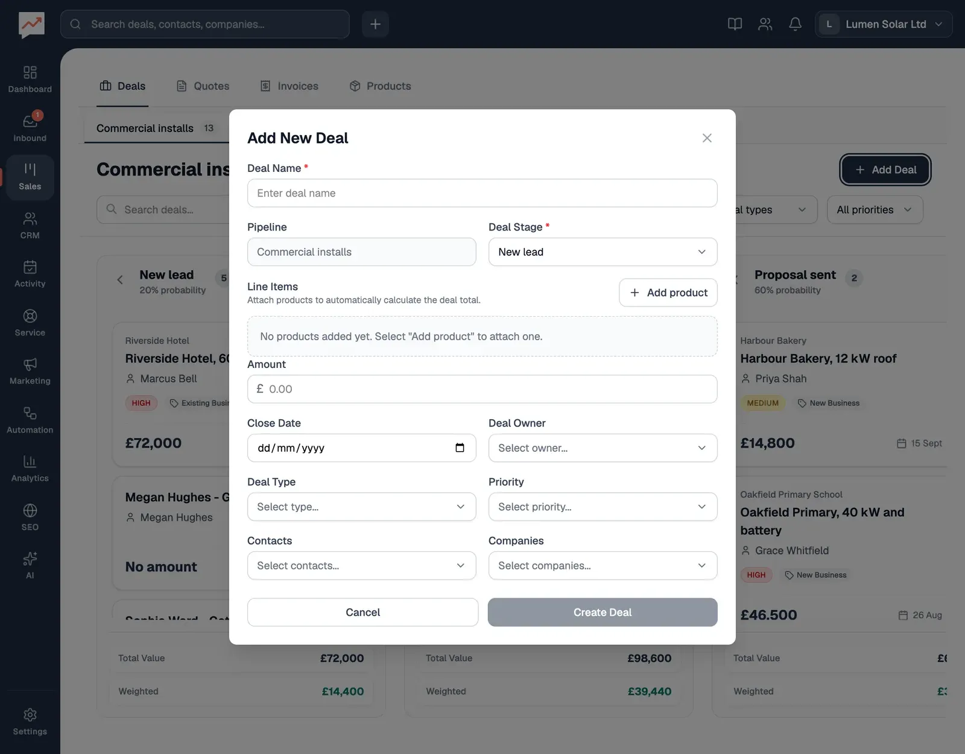This screenshot has height=754, width=965.
Task: Click the plus quick-add button in top bar
Action: pyautogui.click(x=375, y=24)
